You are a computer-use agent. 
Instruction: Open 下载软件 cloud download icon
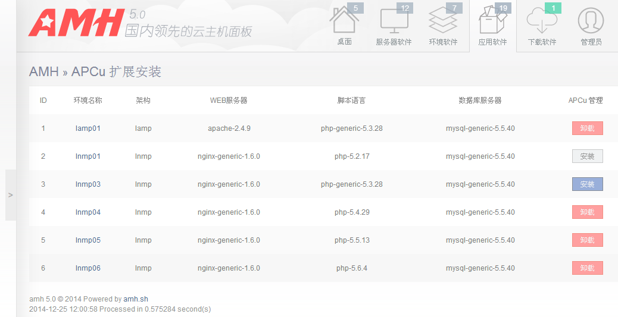tap(542, 21)
